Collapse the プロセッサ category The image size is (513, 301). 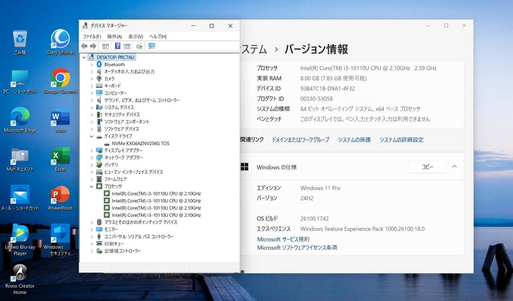pos(91,186)
